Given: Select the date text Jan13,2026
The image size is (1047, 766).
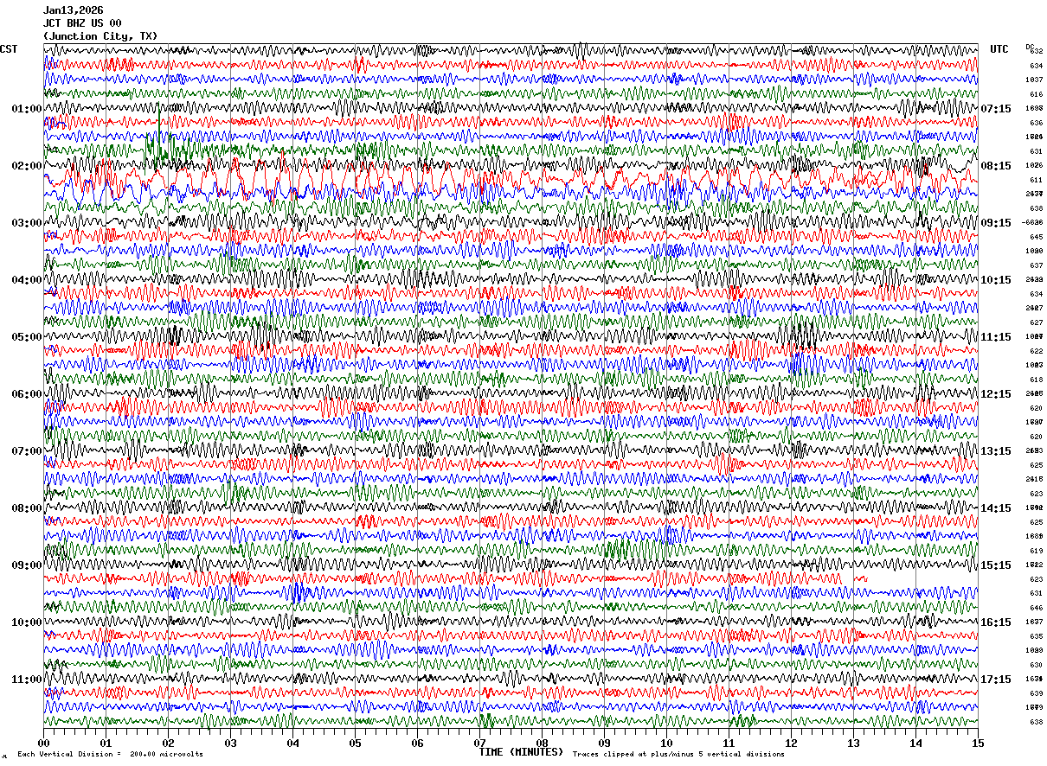Looking at the screenshot, I should click(x=74, y=10).
